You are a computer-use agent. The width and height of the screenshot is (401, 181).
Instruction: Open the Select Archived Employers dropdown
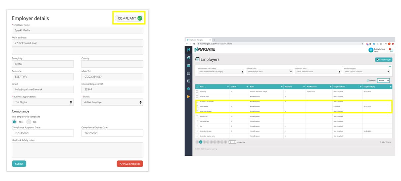pos(367,72)
